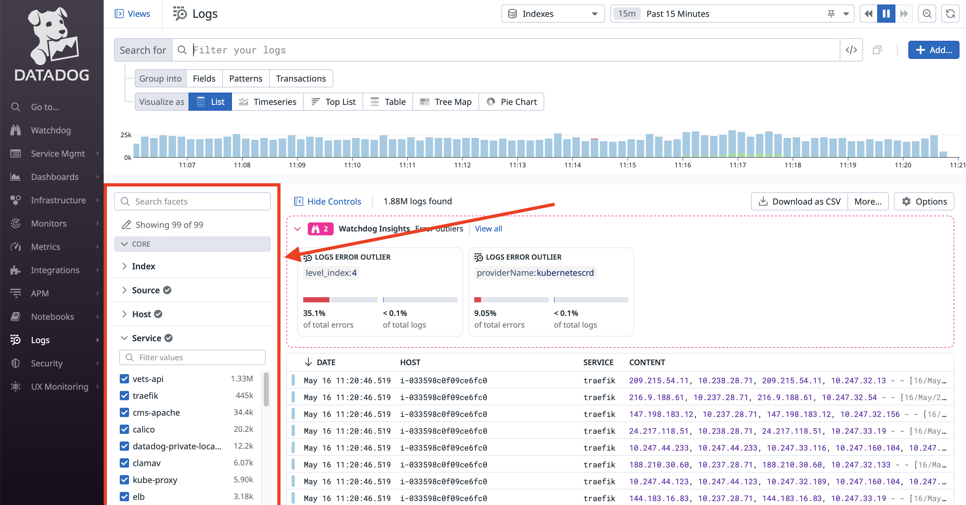This screenshot has width=966, height=505.
Task: Click Hide Controls
Action: [x=328, y=202]
